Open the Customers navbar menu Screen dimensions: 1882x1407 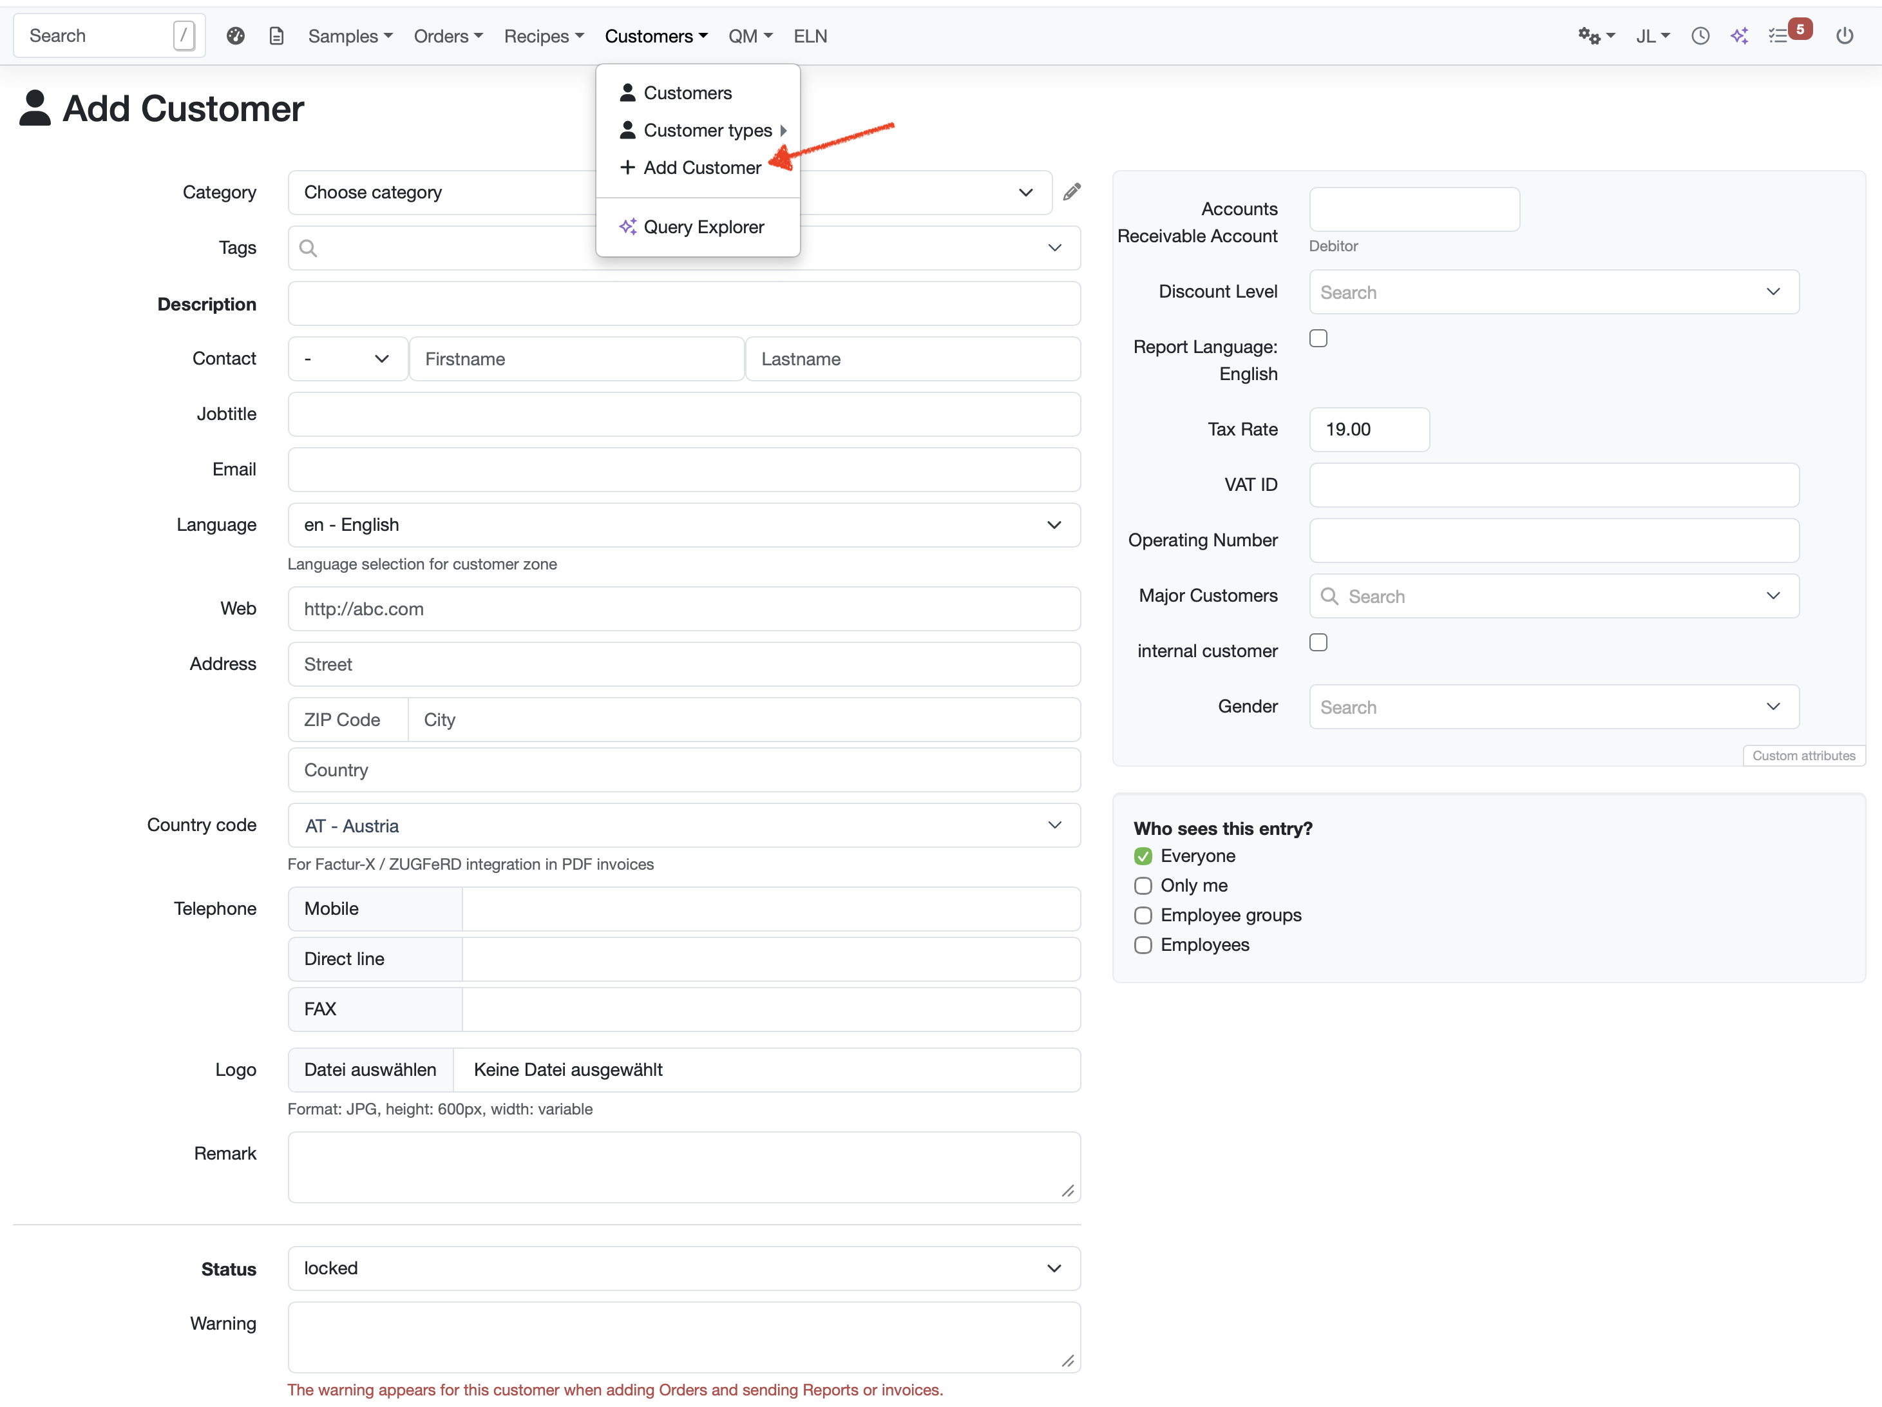pyautogui.click(x=656, y=35)
